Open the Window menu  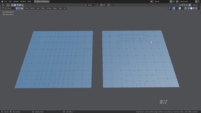[x=23, y=2]
